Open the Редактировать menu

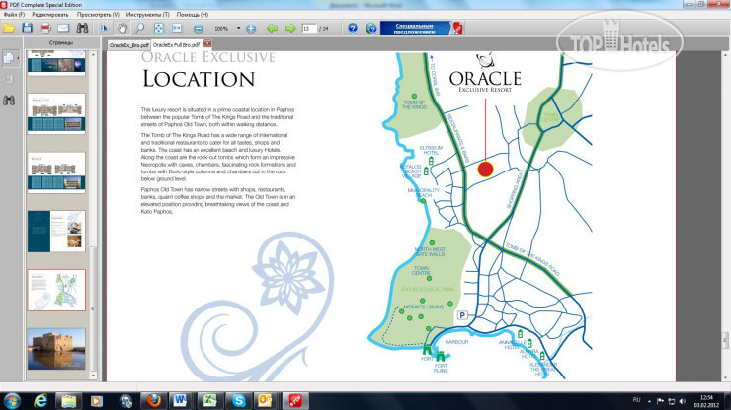pos(49,15)
